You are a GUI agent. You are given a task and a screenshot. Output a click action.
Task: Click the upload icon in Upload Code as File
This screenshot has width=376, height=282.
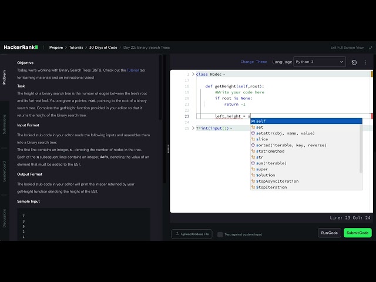point(177,234)
